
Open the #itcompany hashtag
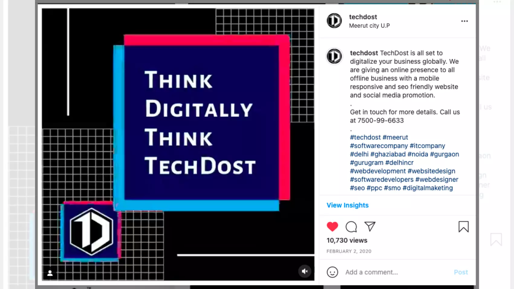[427, 146]
